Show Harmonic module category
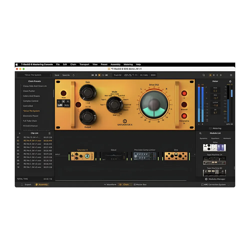The image size is (250, 250). pyautogui.click(x=227, y=138)
